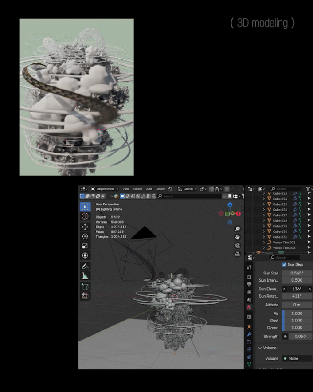Toggle selectable arrow for Vortex Thin.001
This screenshot has height=392, width=313.
pos(309,242)
